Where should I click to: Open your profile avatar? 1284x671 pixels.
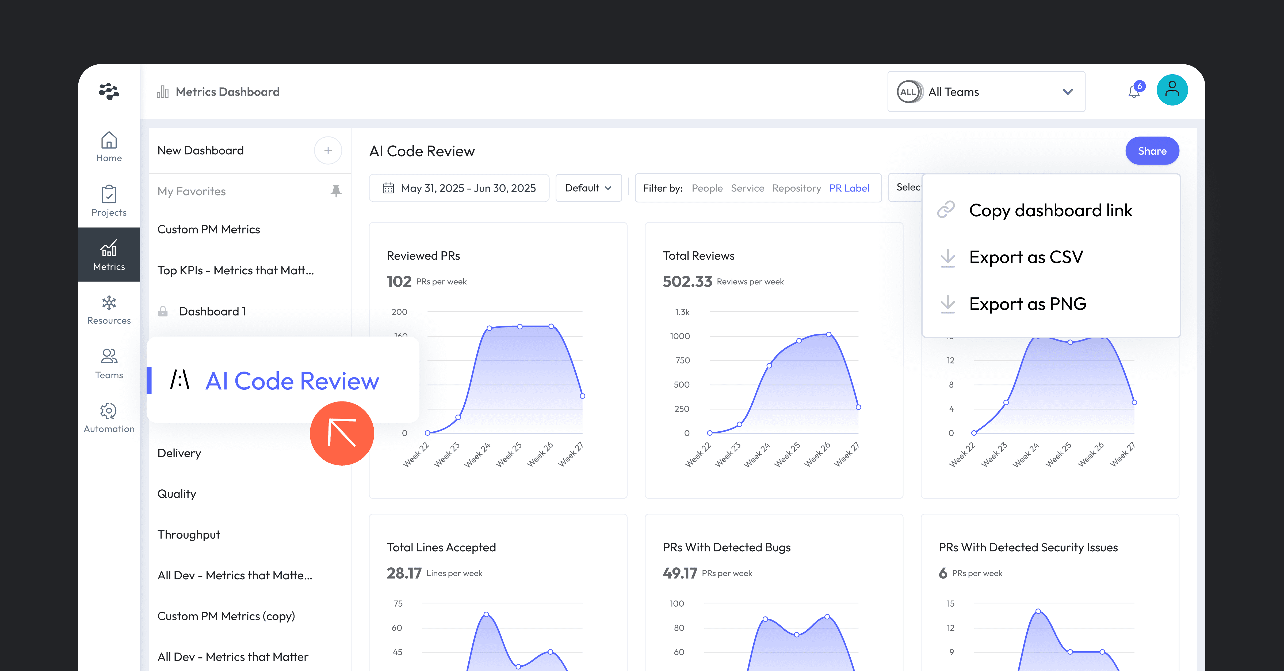coord(1172,89)
